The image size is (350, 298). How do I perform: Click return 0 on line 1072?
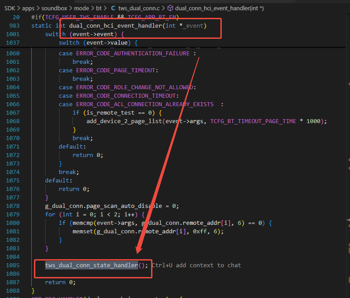[88, 155]
